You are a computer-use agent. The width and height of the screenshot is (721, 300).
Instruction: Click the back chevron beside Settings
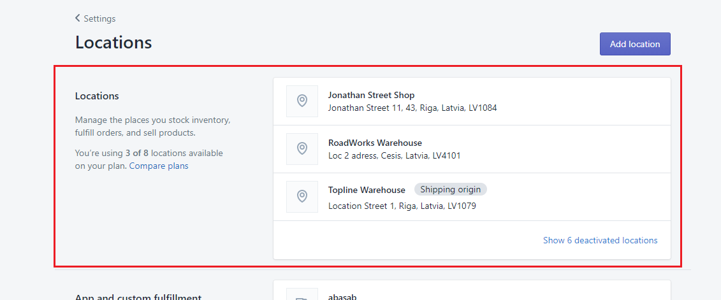[x=78, y=18]
